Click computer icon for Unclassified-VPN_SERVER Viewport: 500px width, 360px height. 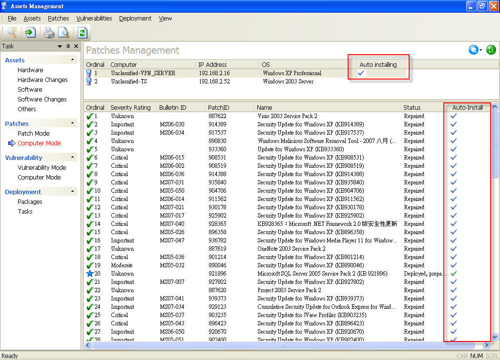89,73
